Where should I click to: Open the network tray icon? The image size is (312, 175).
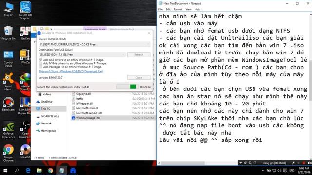point(274,171)
